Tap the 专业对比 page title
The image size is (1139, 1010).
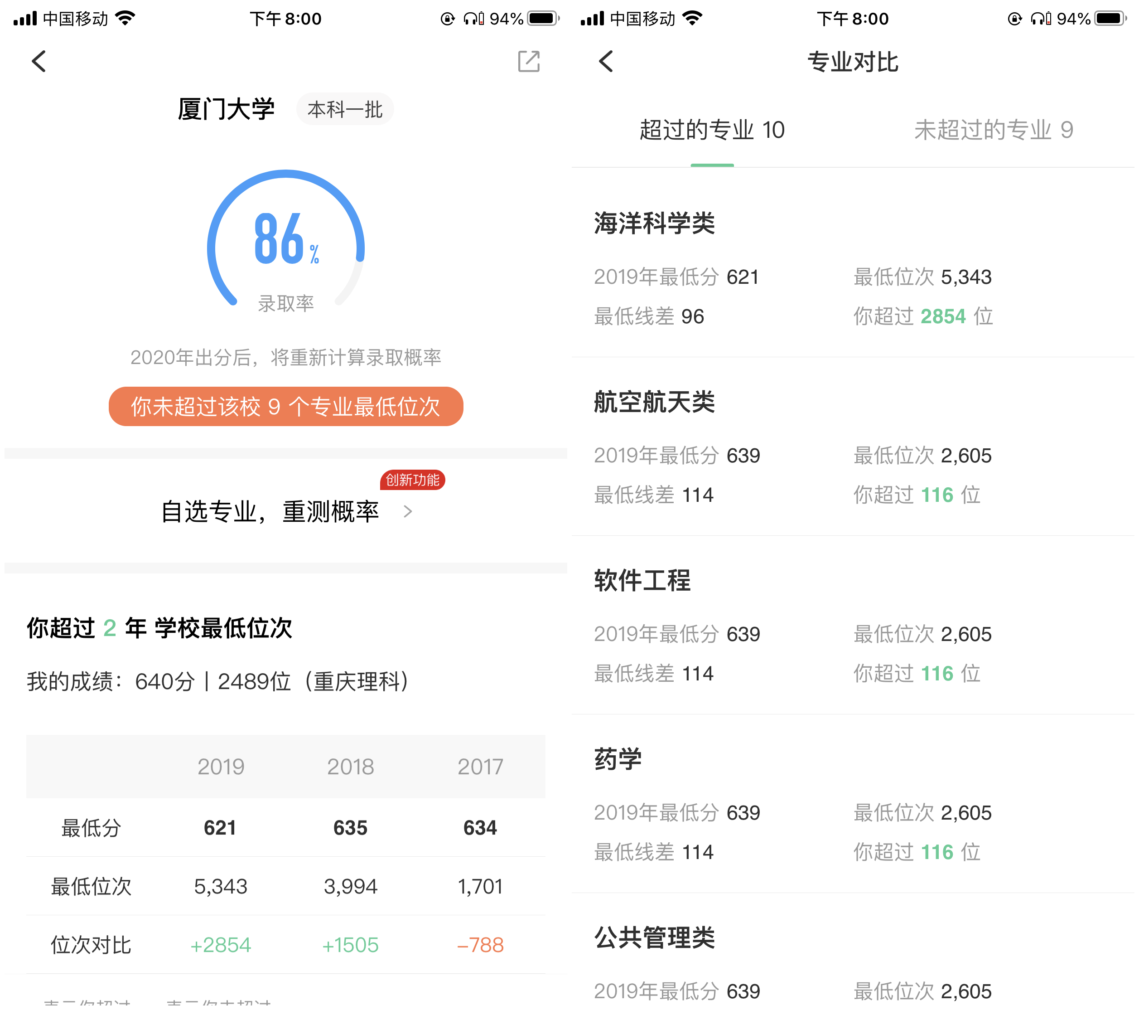tap(853, 61)
